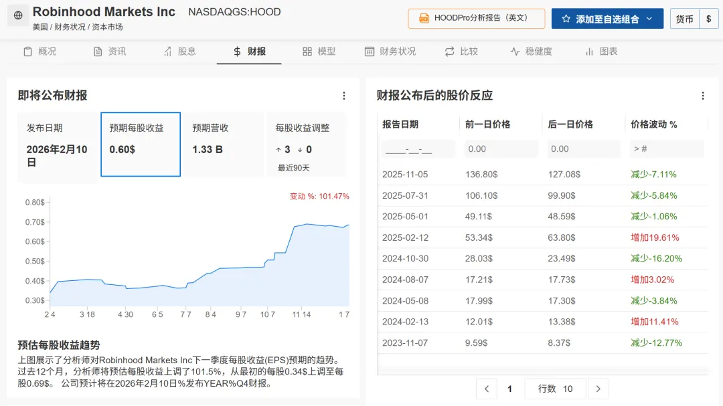The height and width of the screenshot is (406, 723).
Task: Open the 股息 tab
Action: pyautogui.click(x=180, y=52)
